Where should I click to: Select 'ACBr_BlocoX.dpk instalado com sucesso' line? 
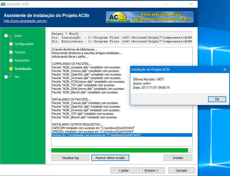point(85,117)
